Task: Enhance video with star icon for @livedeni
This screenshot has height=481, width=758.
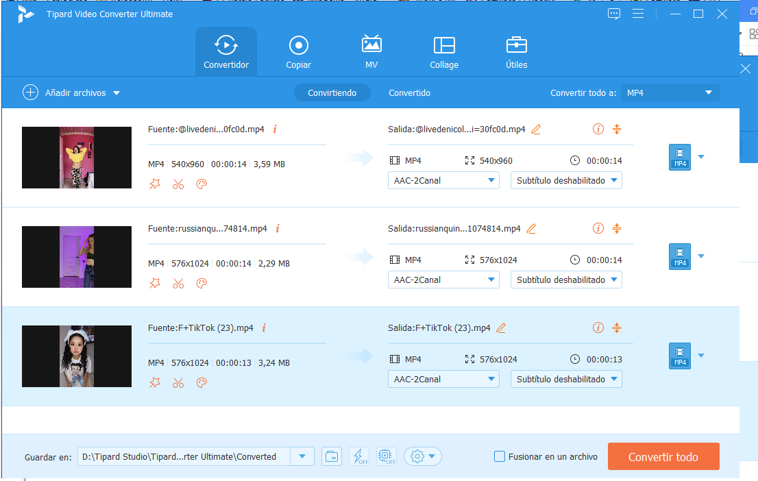Action: pyautogui.click(x=155, y=184)
